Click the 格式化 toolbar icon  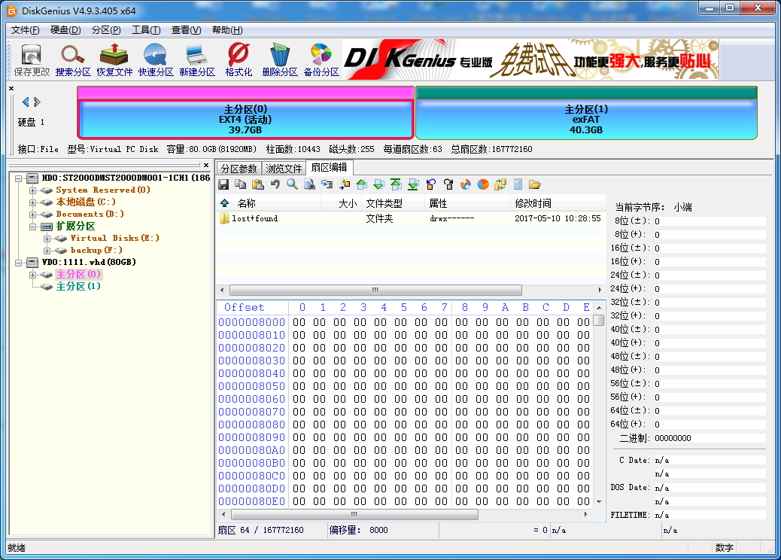238,60
